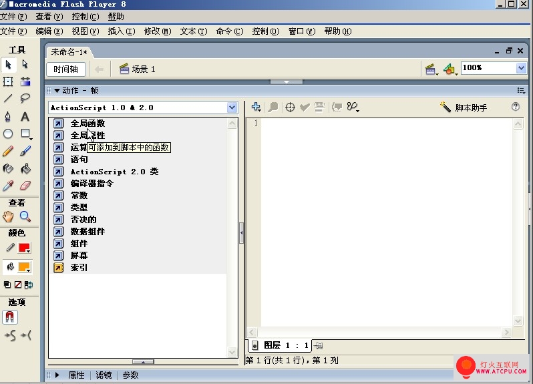Image resolution: width=533 pixels, height=384 pixels.
Task: Select the Subselection tool
Action: tap(25, 64)
